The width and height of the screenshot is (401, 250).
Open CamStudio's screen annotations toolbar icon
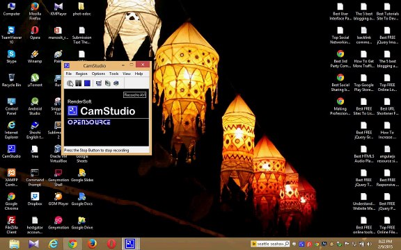coord(107,83)
